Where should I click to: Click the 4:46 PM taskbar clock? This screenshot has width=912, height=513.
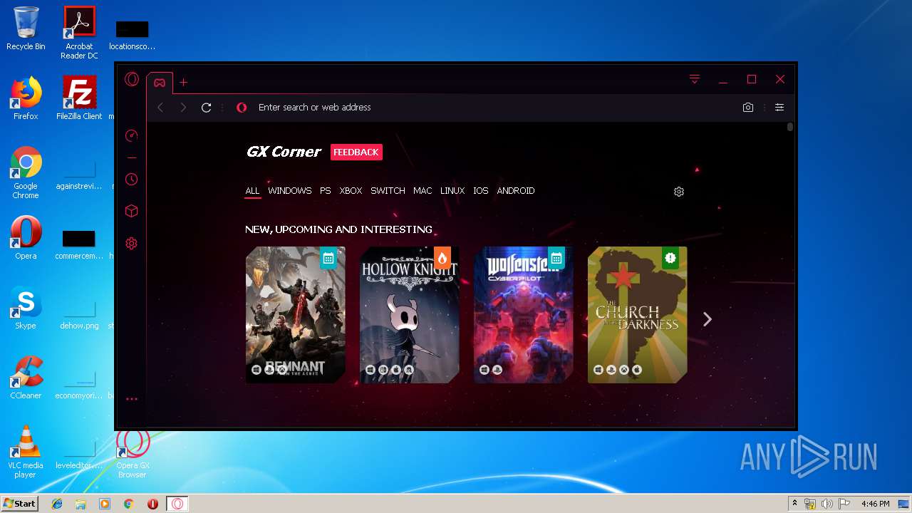point(875,504)
